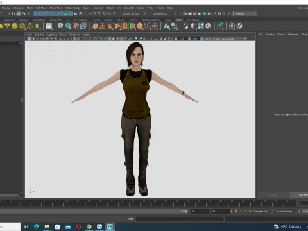Screen dimensions: 308x231
Task: Click the V-Ray sun light shelf icon
Action: tap(37, 26)
